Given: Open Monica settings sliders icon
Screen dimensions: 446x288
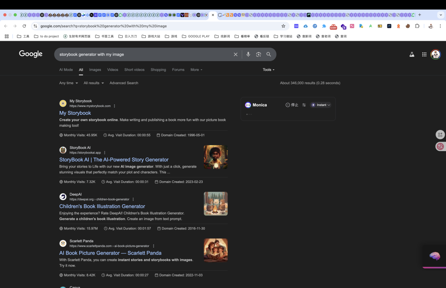Looking at the screenshot, I should point(304,105).
